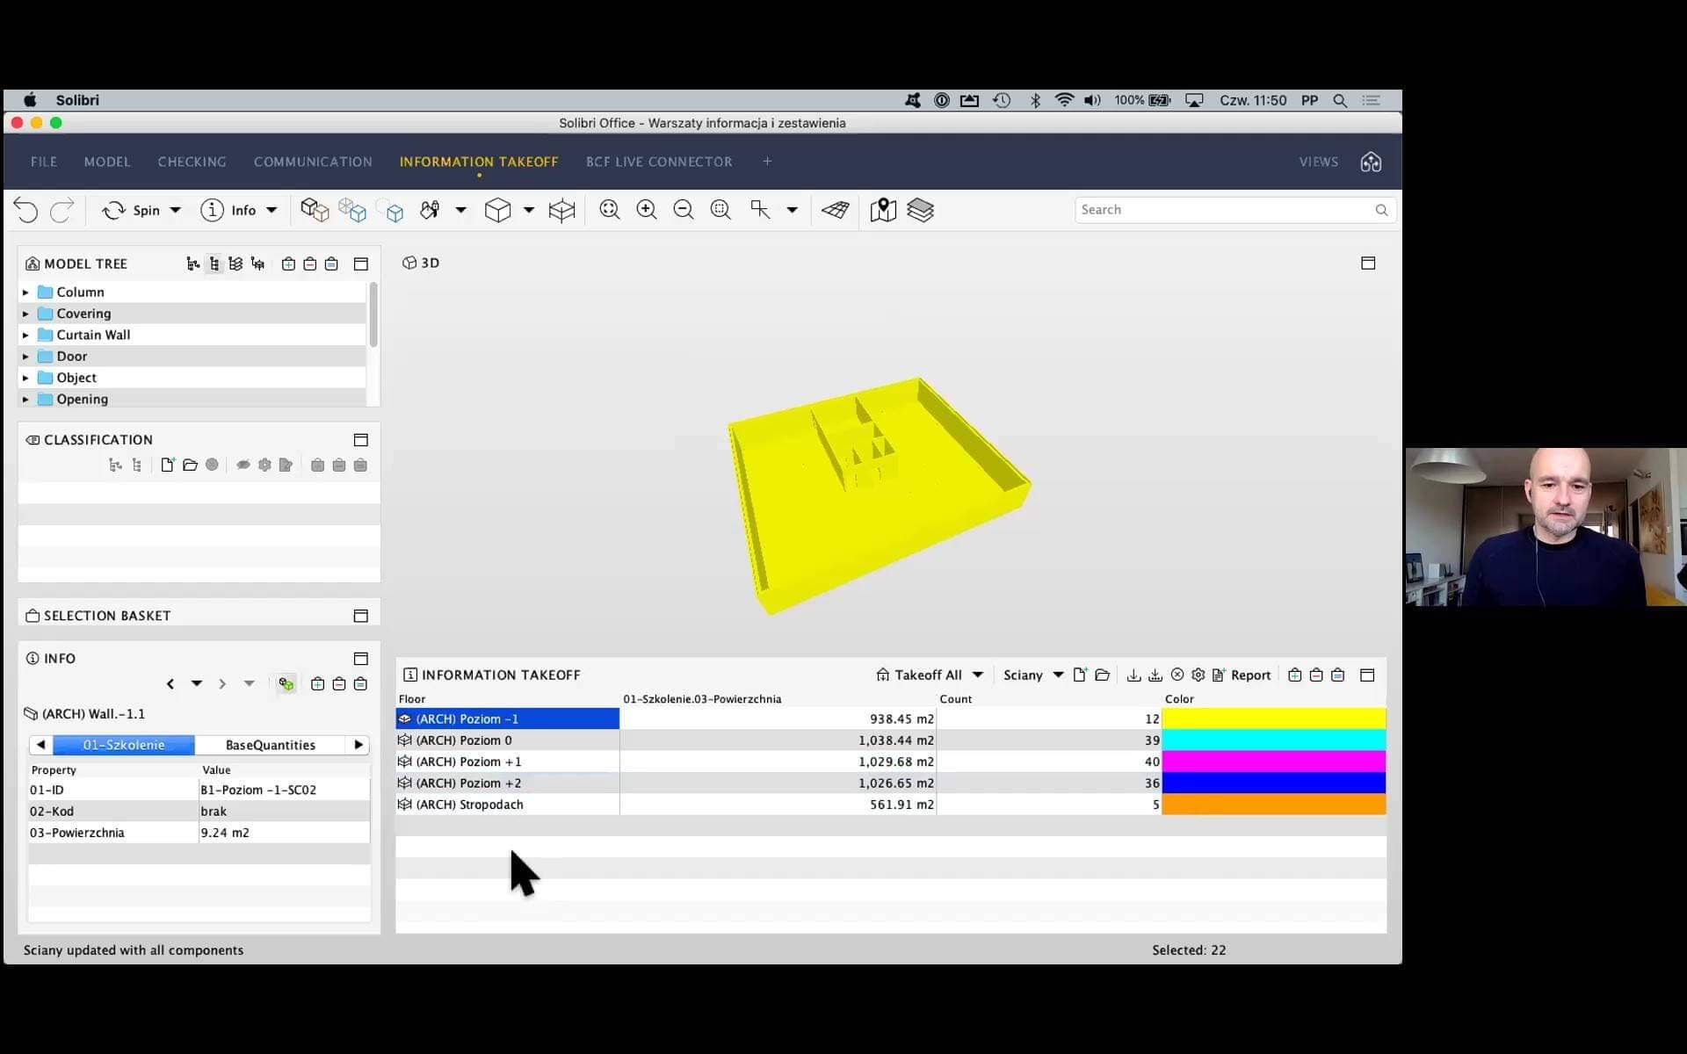
Task: Click the new document icon in Classification toolbar
Action: [168, 465]
